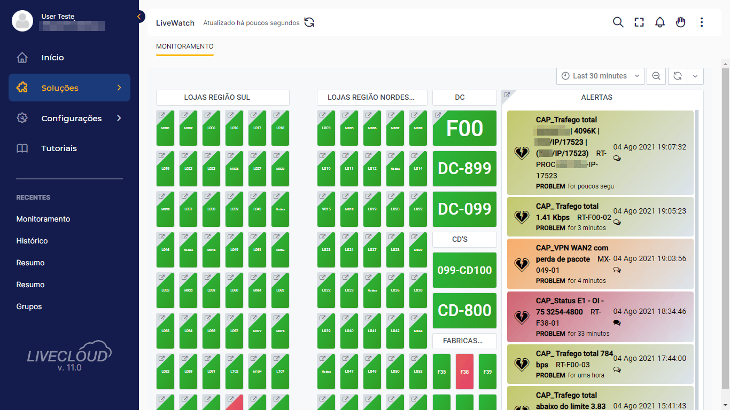The height and width of the screenshot is (410, 730).
Task: Click the hand icon in the top bar
Action: (x=680, y=22)
